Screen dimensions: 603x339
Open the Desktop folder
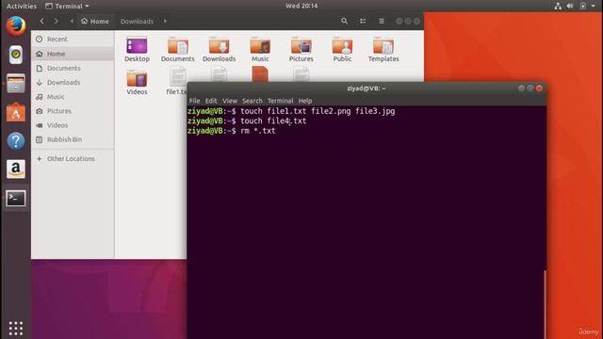[x=137, y=50]
